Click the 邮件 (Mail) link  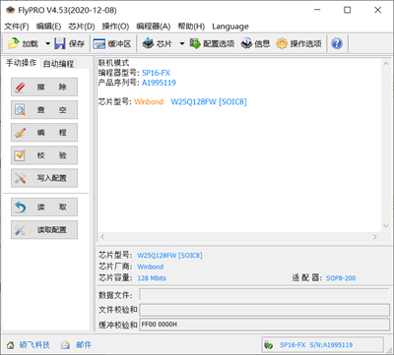[x=84, y=345]
